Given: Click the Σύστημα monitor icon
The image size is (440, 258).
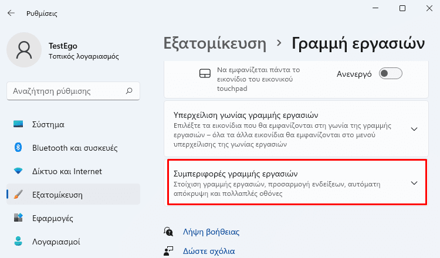Looking at the screenshot, I should pyautogui.click(x=18, y=124).
